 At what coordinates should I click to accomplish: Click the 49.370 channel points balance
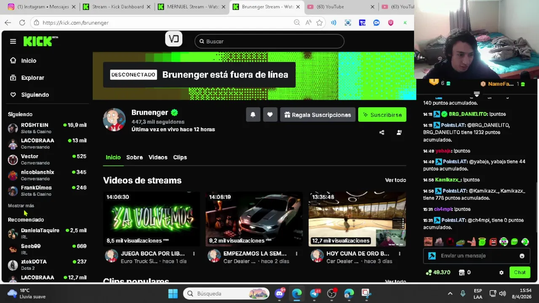pos(438,273)
